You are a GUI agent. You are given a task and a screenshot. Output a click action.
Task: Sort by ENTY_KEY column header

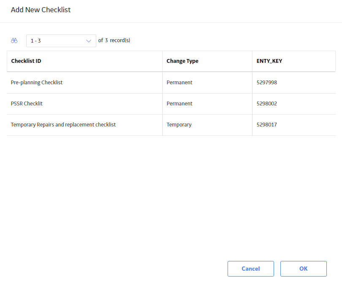click(x=269, y=61)
